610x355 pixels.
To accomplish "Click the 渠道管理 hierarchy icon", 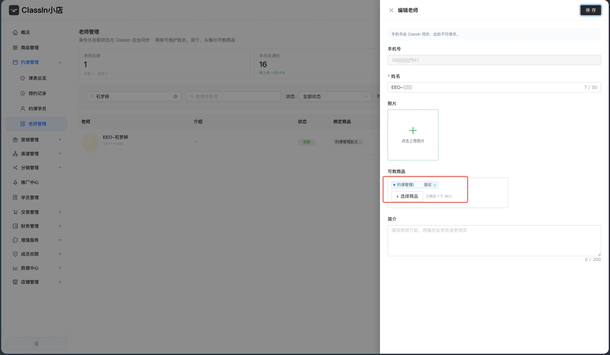I will click(15, 154).
